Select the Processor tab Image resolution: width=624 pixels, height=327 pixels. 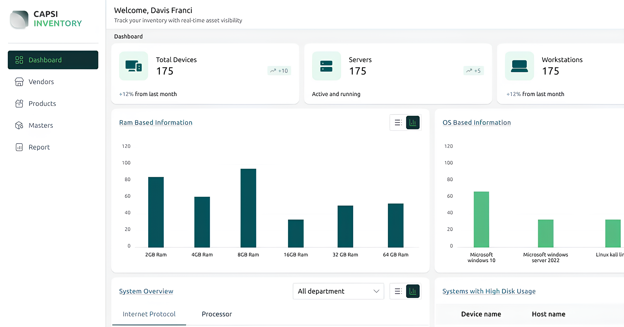[x=217, y=314]
